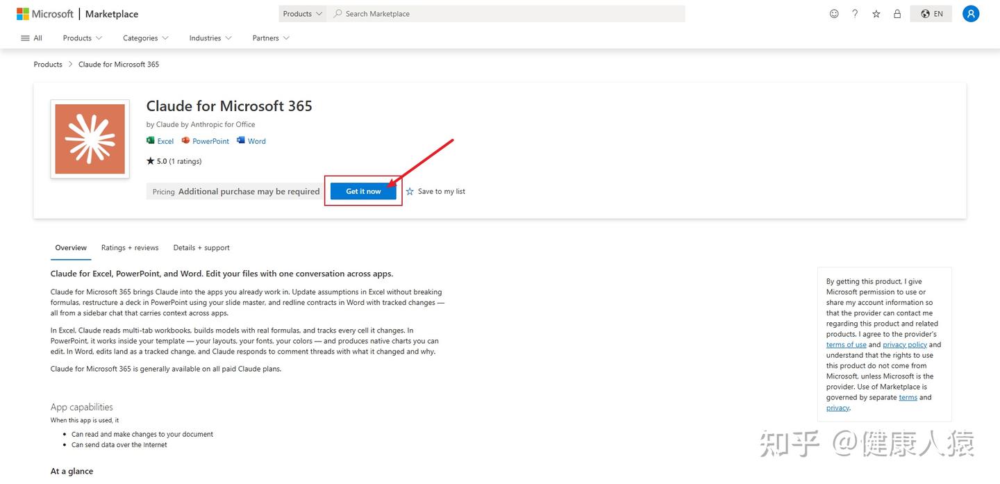The height and width of the screenshot is (484, 1000).
Task: Expand the Partners nav menu
Action: [271, 38]
